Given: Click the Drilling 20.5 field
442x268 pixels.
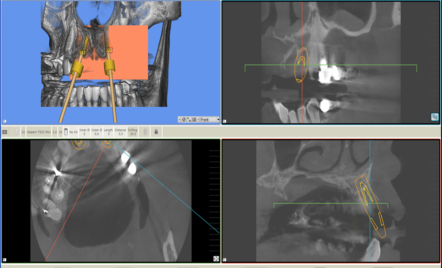Looking at the screenshot, I should coord(133,132).
